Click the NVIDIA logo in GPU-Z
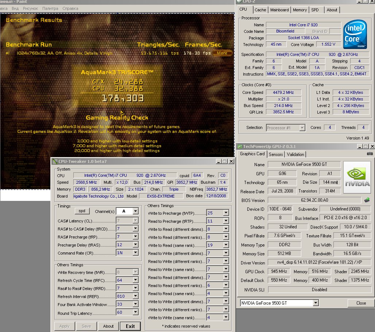This screenshot has width=375, height=332. (x=357, y=177)
